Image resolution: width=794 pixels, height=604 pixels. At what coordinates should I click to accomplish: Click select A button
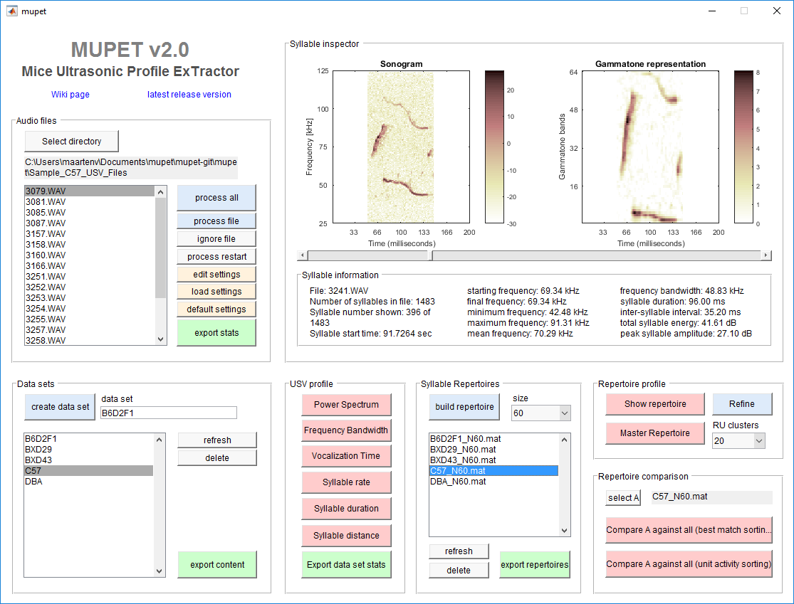(623, 498)
